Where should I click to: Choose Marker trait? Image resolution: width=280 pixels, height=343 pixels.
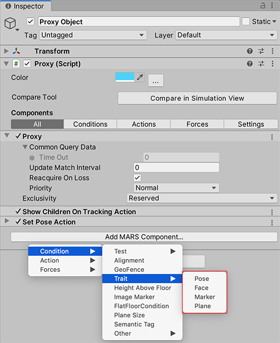click(204, 297)
